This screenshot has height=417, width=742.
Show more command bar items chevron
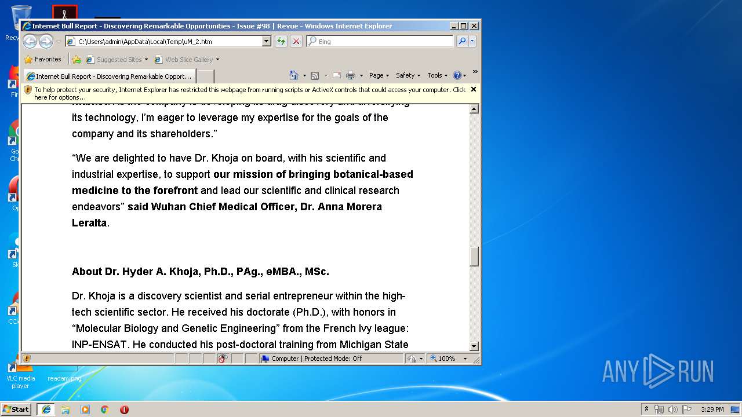tap(475, 72)
